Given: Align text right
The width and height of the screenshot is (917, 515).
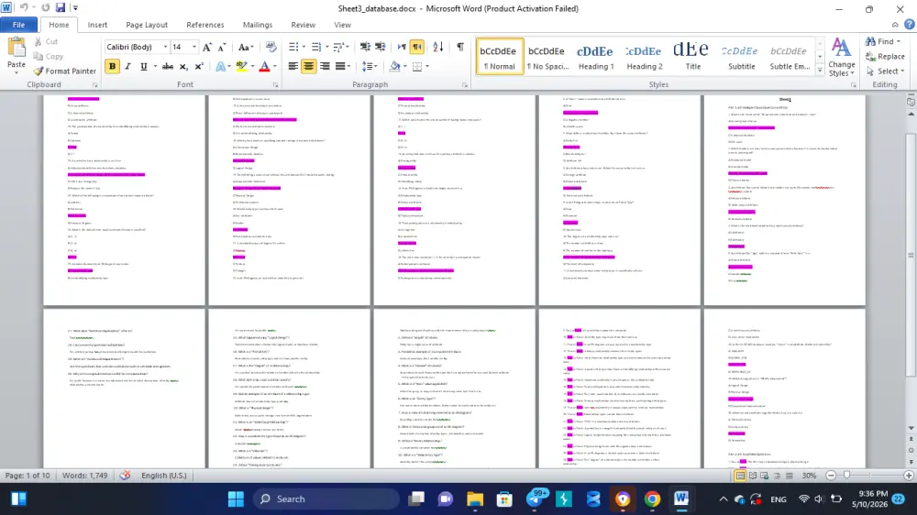Looking at the screenshot, I should coord(325,66).
